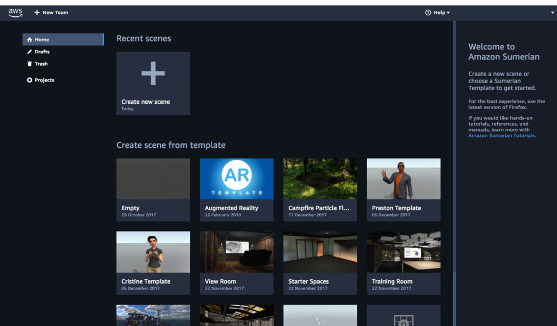Click the Home house icon in sidebar
Image resolution: width=557 pixels, height=326 pixels.
click(29, 40)
